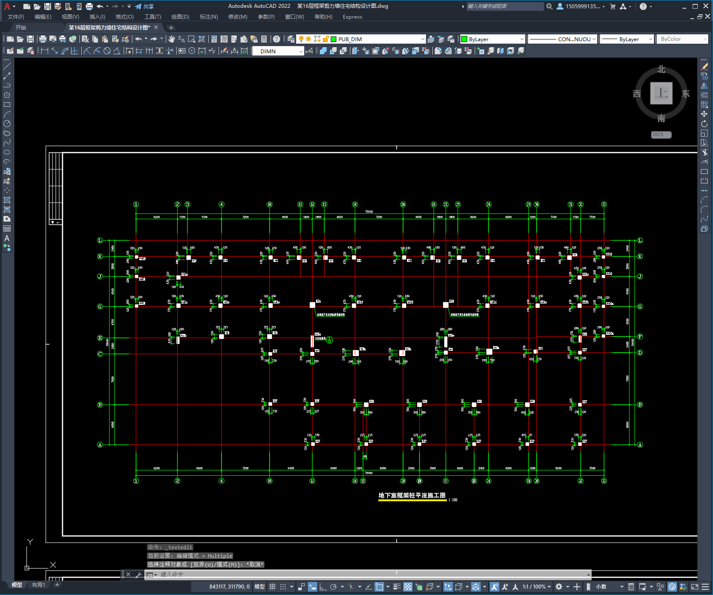Toggle transparency display in status bar
713x595 pixels.
pyautogui.click(x=408, y=587)
